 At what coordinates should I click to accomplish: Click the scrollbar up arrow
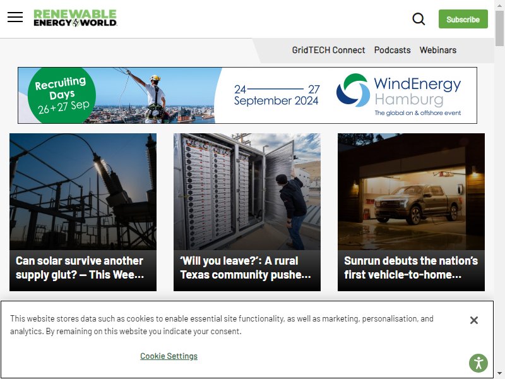click(499, 6)
